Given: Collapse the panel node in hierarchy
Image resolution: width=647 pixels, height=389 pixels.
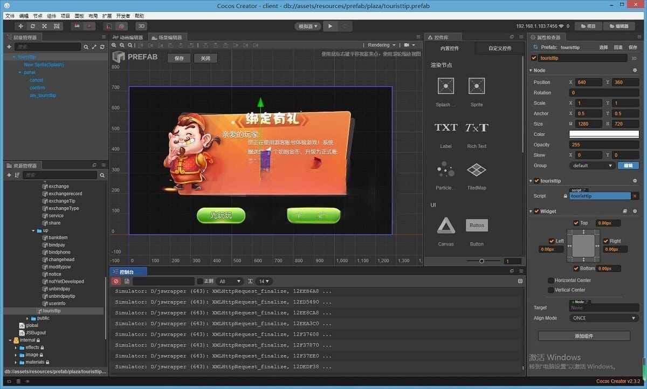Looking at the screenshot, I should [x=19, y=72].
